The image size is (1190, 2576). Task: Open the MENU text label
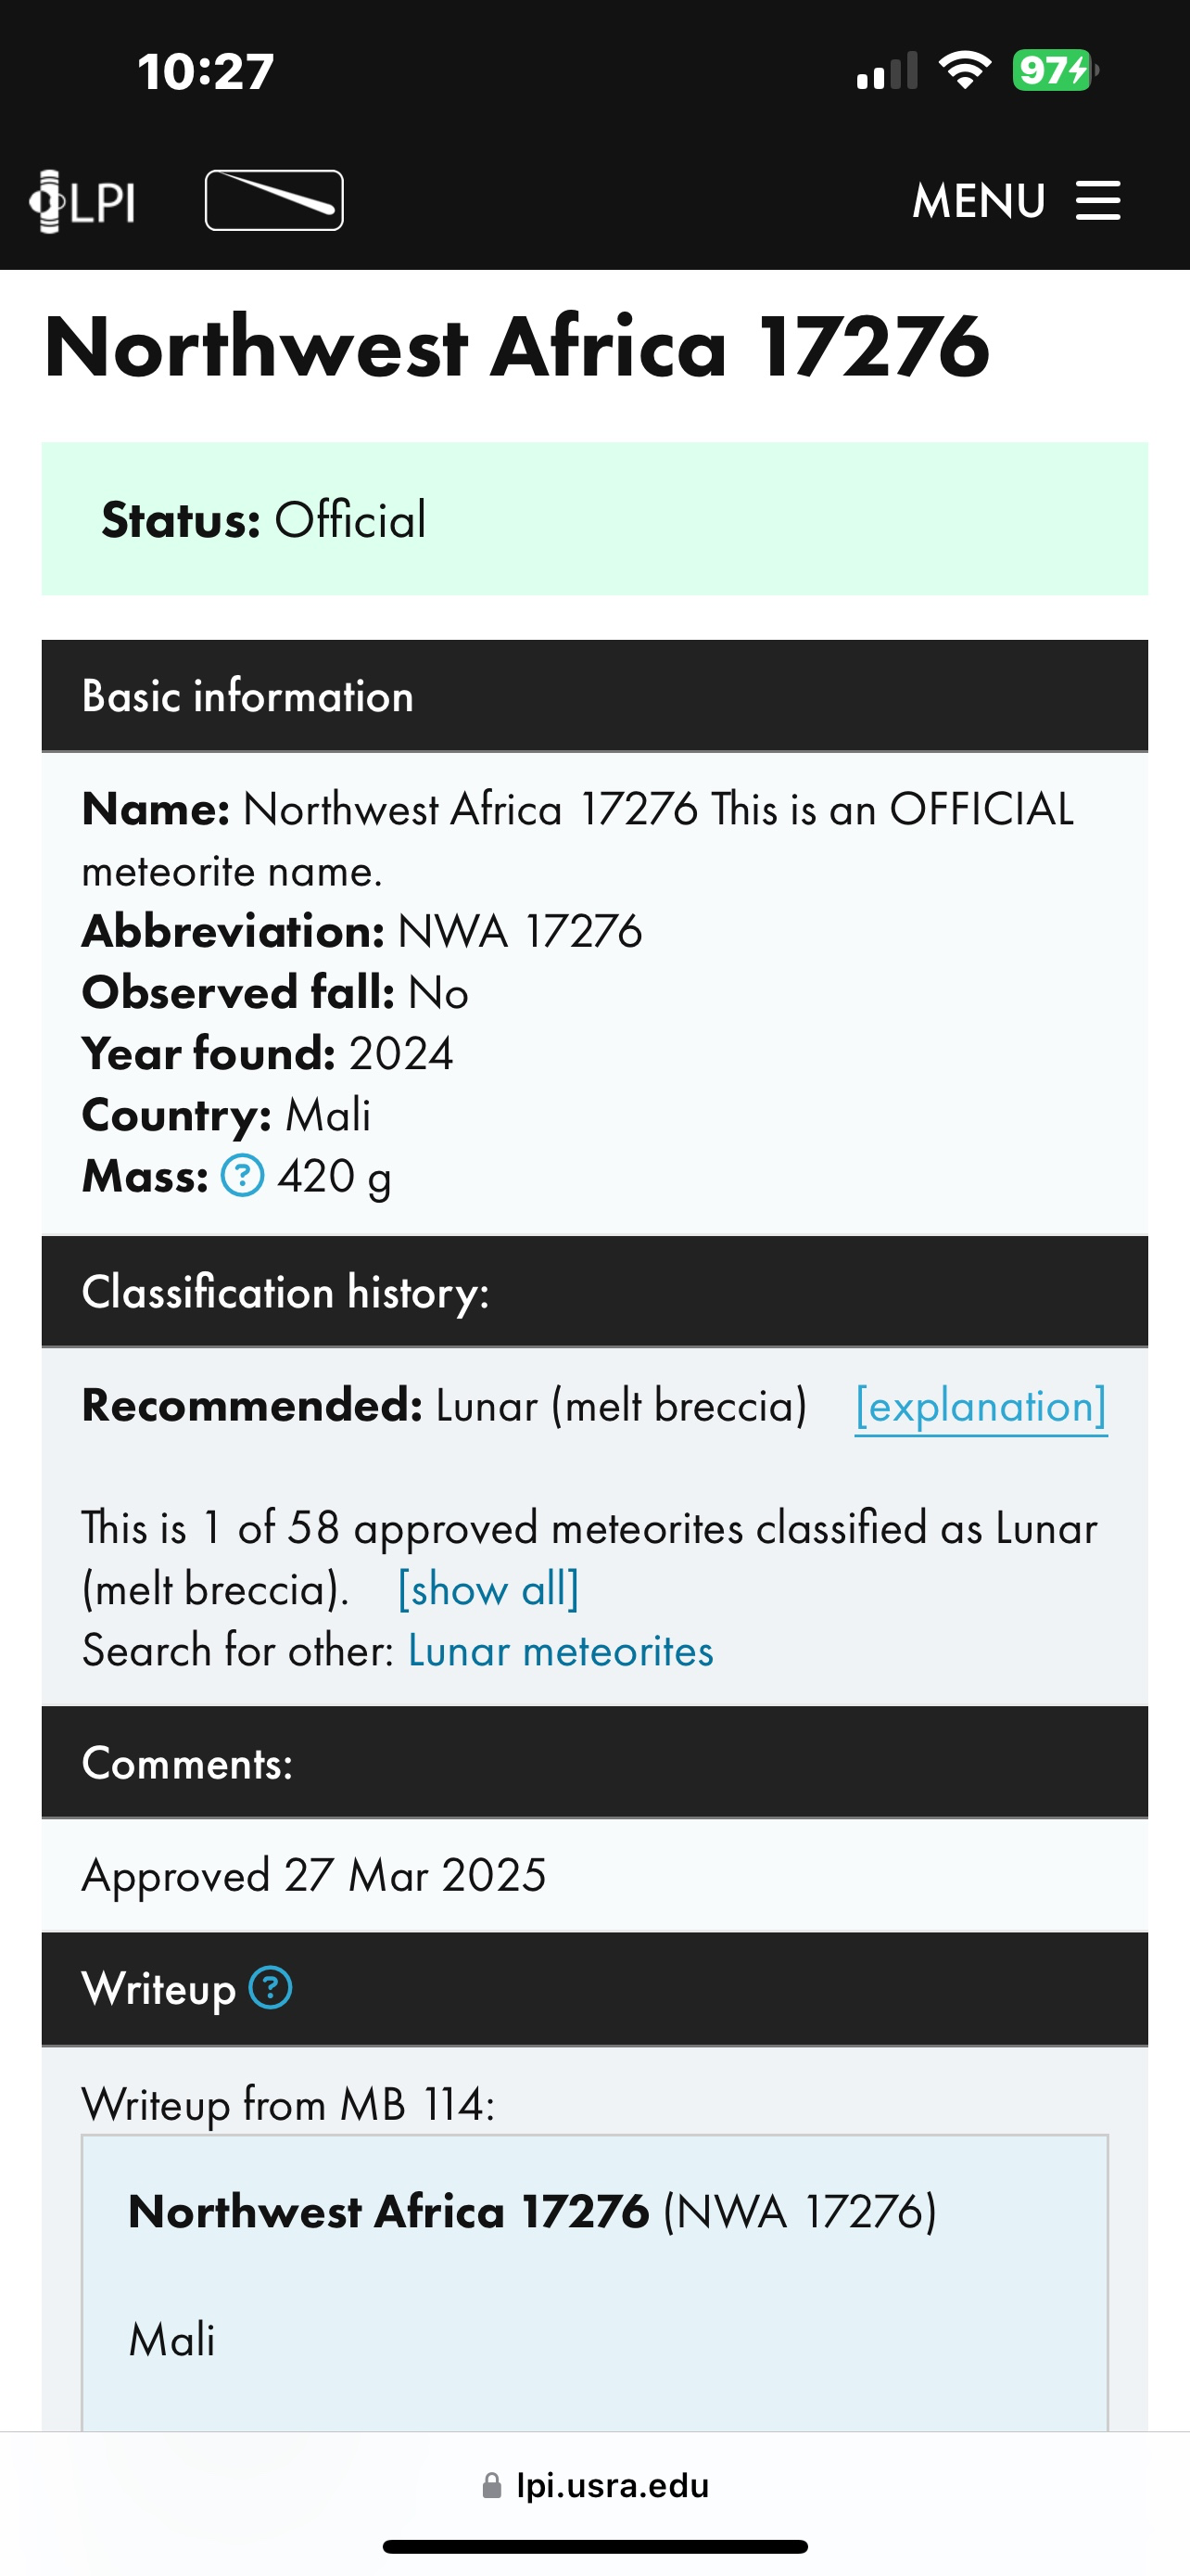[x=978, y=201]
